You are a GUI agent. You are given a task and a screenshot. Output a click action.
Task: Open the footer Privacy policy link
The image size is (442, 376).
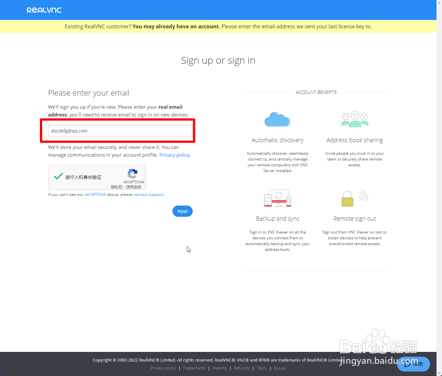tap(163, 368)
